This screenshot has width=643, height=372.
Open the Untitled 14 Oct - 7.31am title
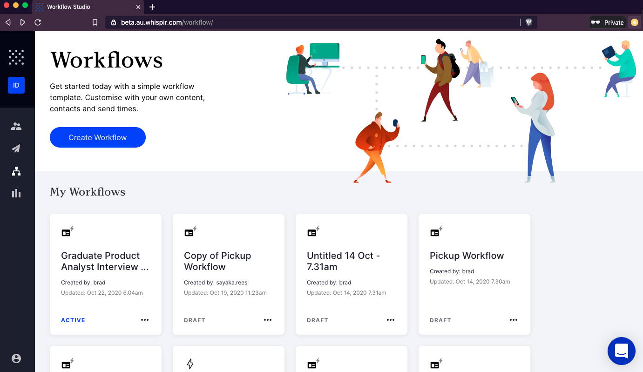[344, 261]
